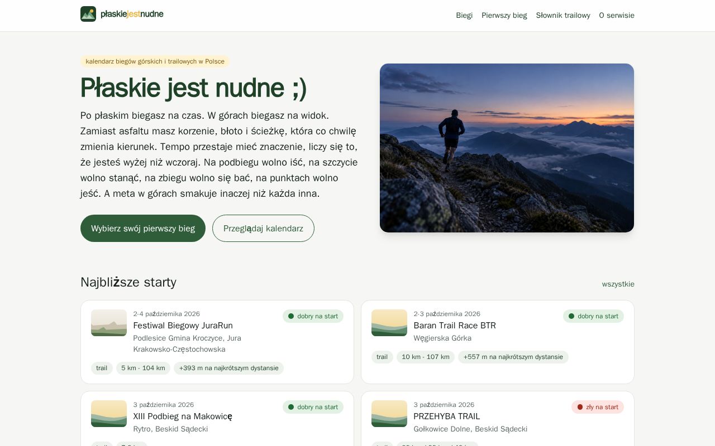Click the date 2-3 października 2026
The width and height of the screenshot is (715, 446).
[447, 314]
